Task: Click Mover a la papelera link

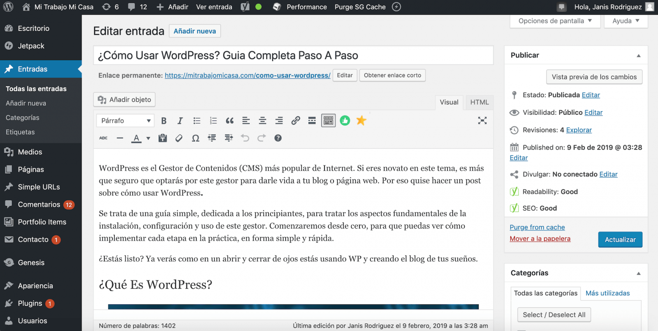Action: point(540,239)
